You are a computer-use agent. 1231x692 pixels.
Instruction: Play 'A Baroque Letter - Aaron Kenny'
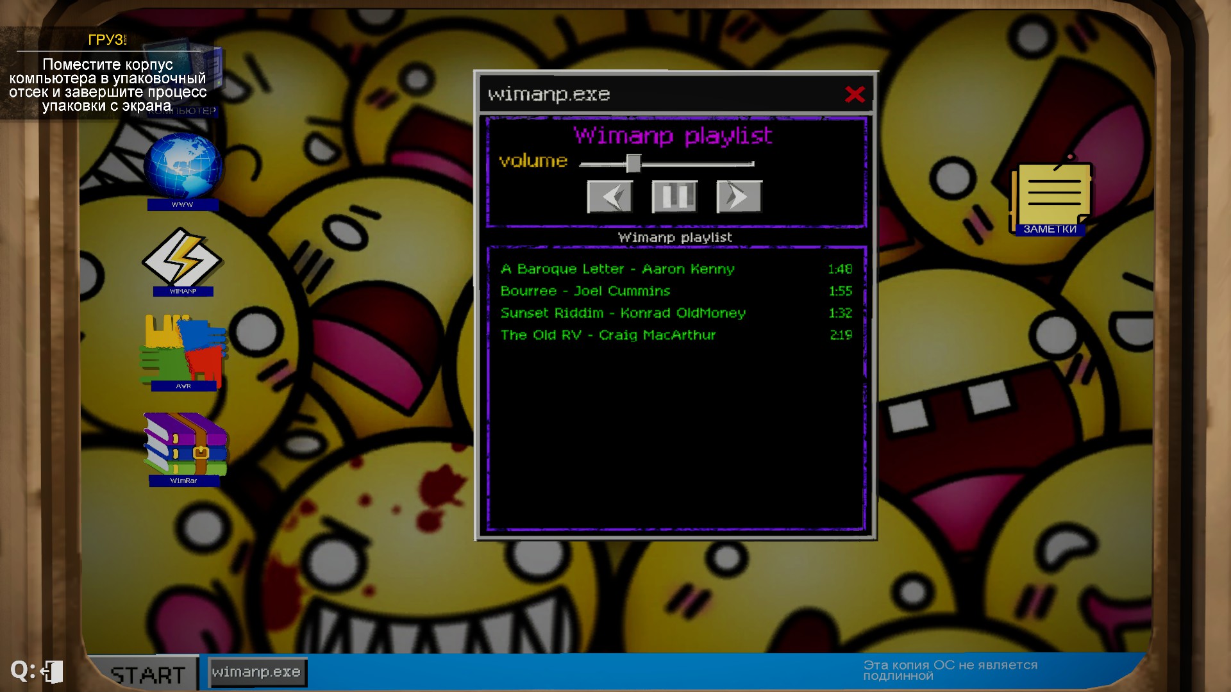(676, 269)
